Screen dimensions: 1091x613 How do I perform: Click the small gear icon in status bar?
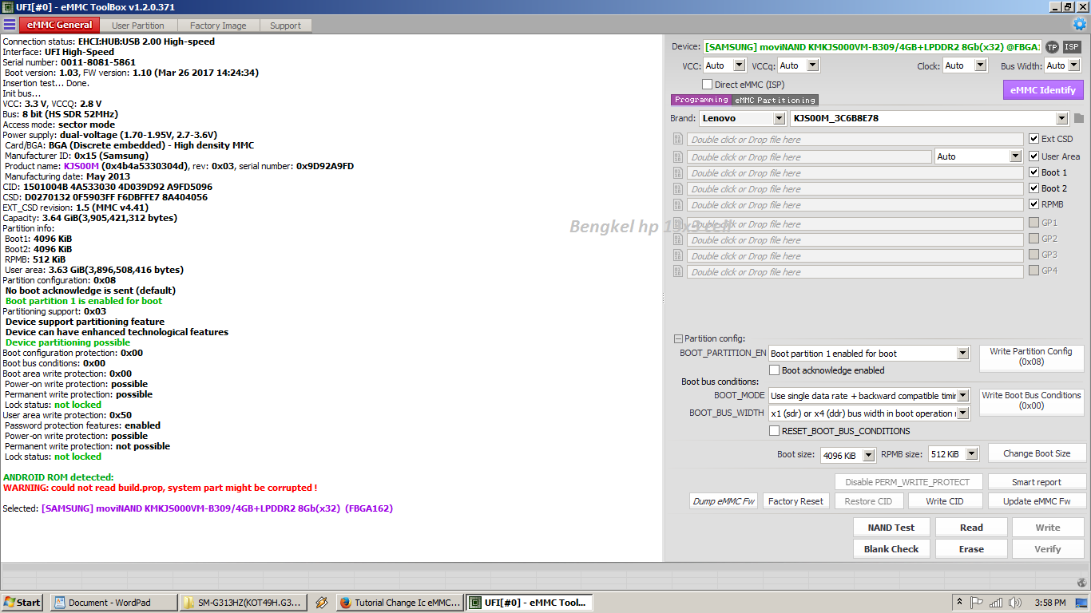coord(1081,583)
